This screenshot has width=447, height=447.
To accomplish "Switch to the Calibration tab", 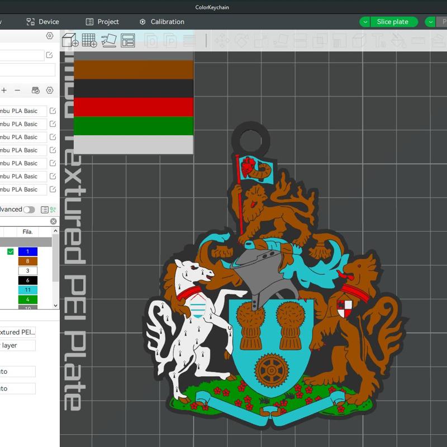I will 162,22.
